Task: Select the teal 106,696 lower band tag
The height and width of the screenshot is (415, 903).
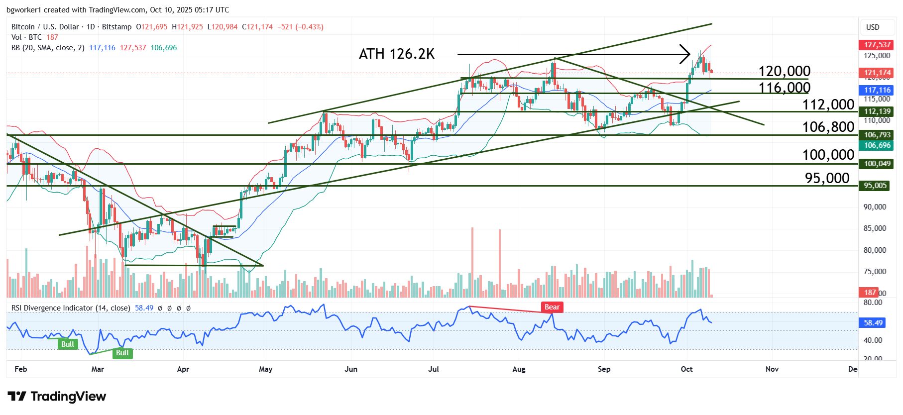Action: coord(877,145)
